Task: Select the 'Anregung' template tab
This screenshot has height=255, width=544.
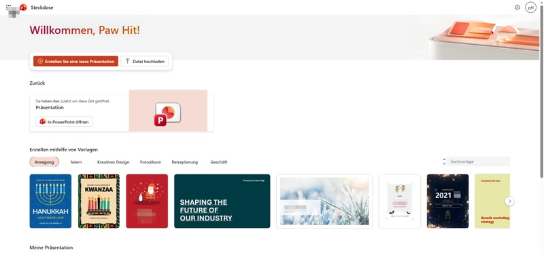Action: click(44, 162)
